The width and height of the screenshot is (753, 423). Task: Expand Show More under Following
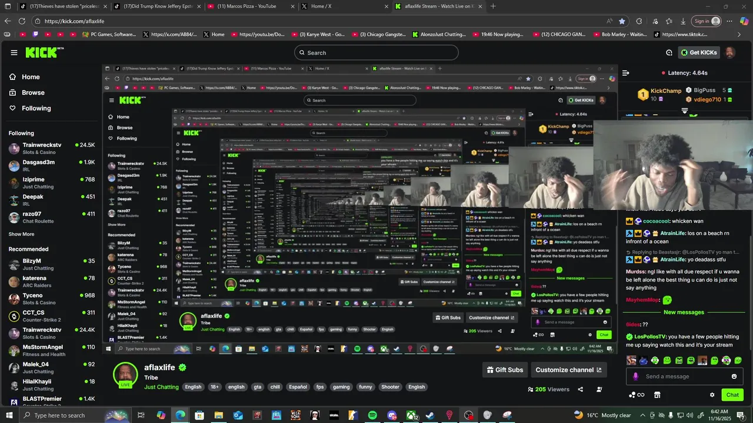coord(21,234)
